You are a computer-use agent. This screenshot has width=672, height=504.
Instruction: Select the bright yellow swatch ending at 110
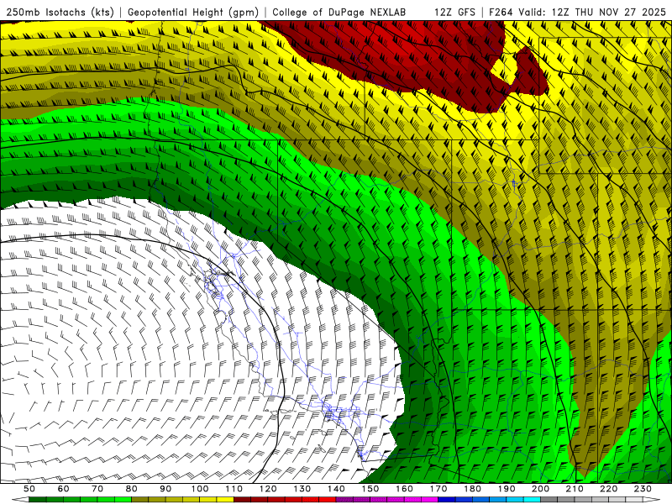pyautogui.click(x=225, y=500)
